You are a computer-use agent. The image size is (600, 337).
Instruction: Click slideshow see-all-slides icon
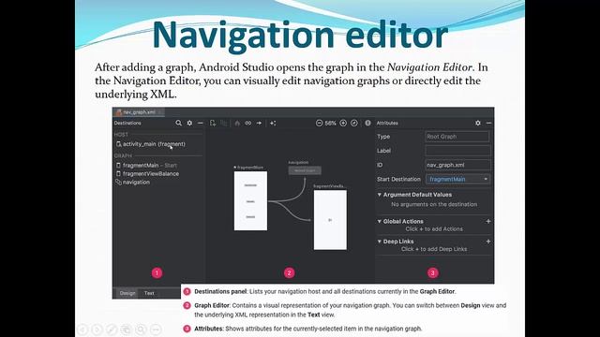tap(127, 330)
